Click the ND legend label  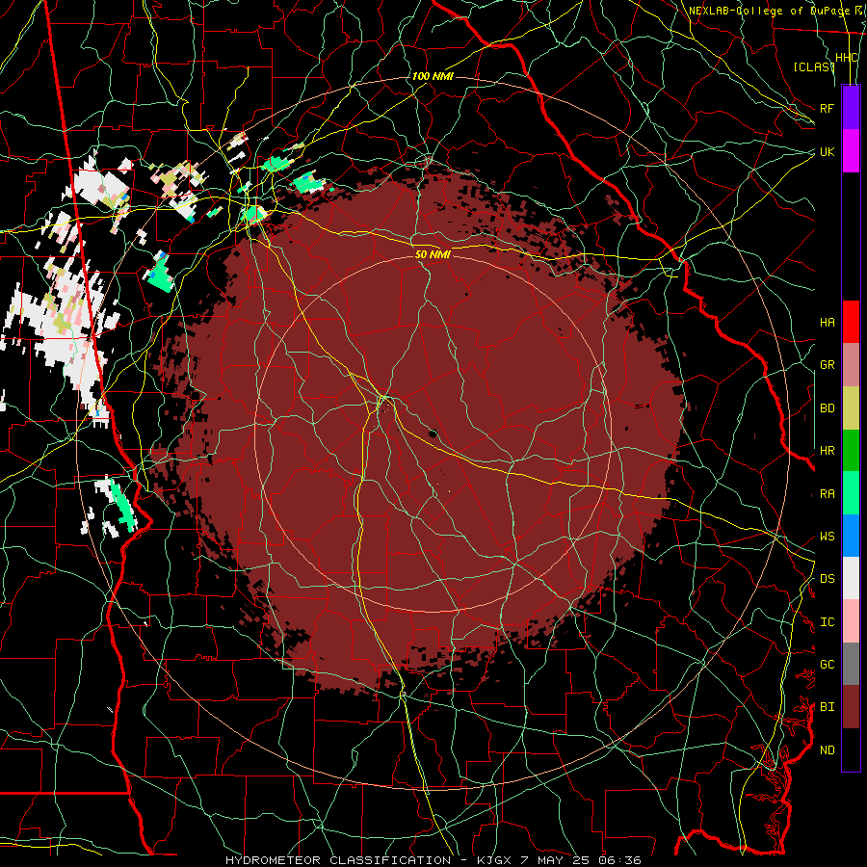click(x=828, y=750)
